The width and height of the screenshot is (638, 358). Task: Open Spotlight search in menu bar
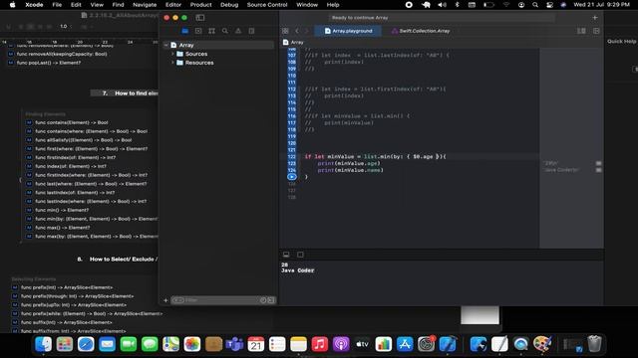tap(535, 5)
